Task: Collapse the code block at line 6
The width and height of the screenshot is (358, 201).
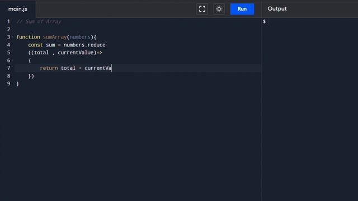Action: click(x=12, y=60)
